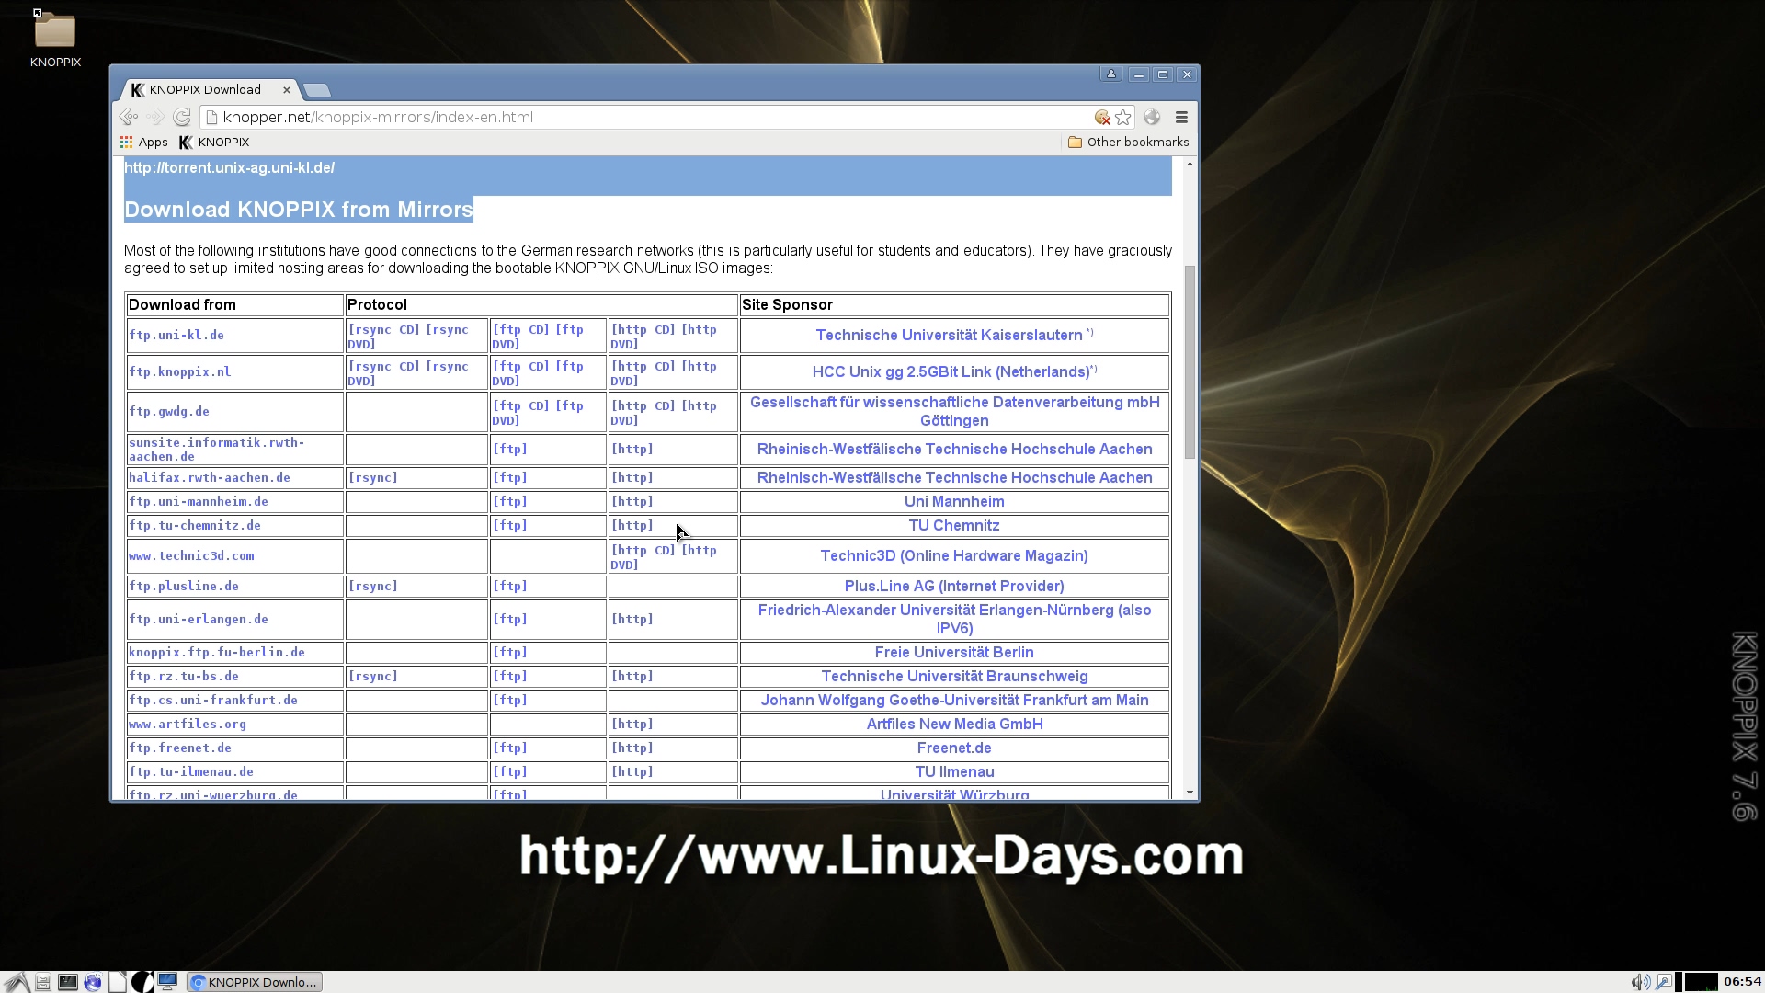Open the LXDE start menu in taskbar
The height and width of the screenshot is (993, 1765).
pos(17,982)
